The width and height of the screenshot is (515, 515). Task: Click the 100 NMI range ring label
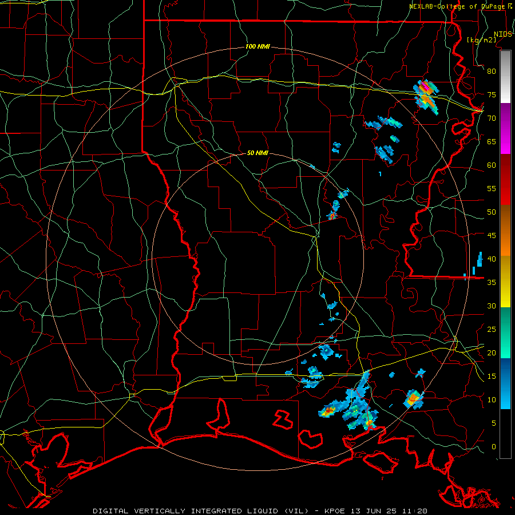click(x=257, y=47)
